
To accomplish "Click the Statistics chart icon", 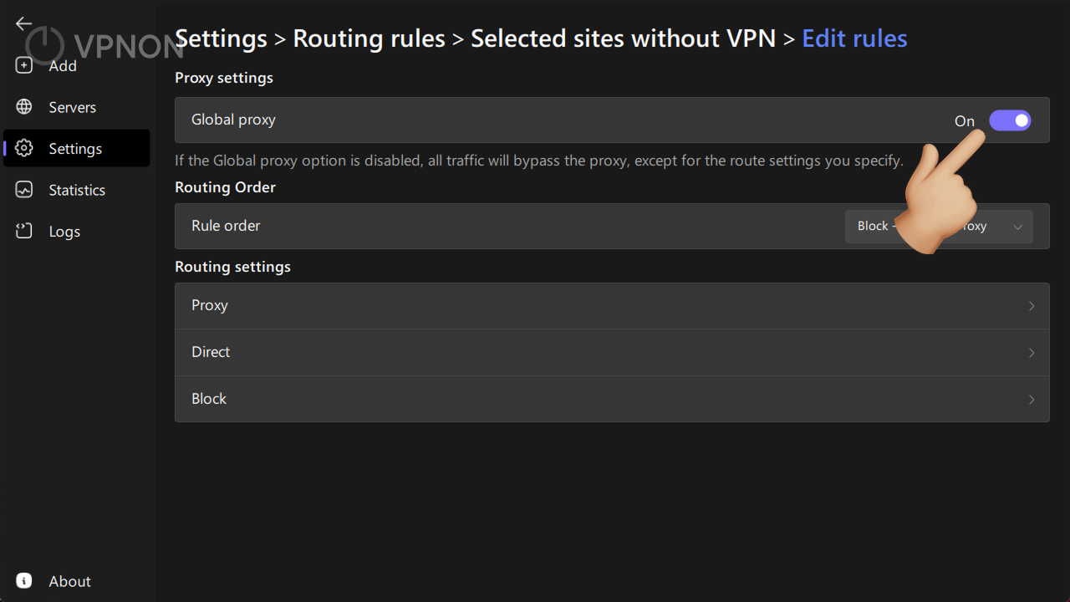I will coord(24,190).
